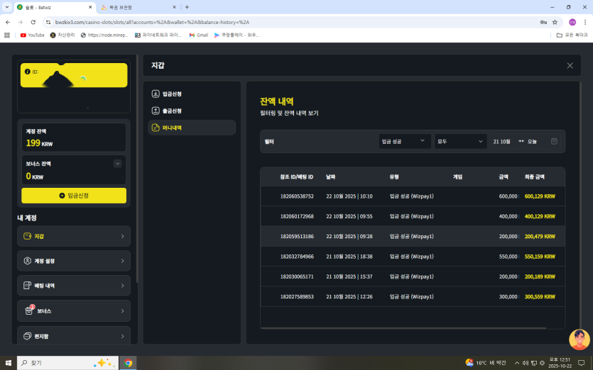Screen dimensions: 593x370
Task: Open the 입금 성공 type filter dropdown
Action: coord(405,142)
